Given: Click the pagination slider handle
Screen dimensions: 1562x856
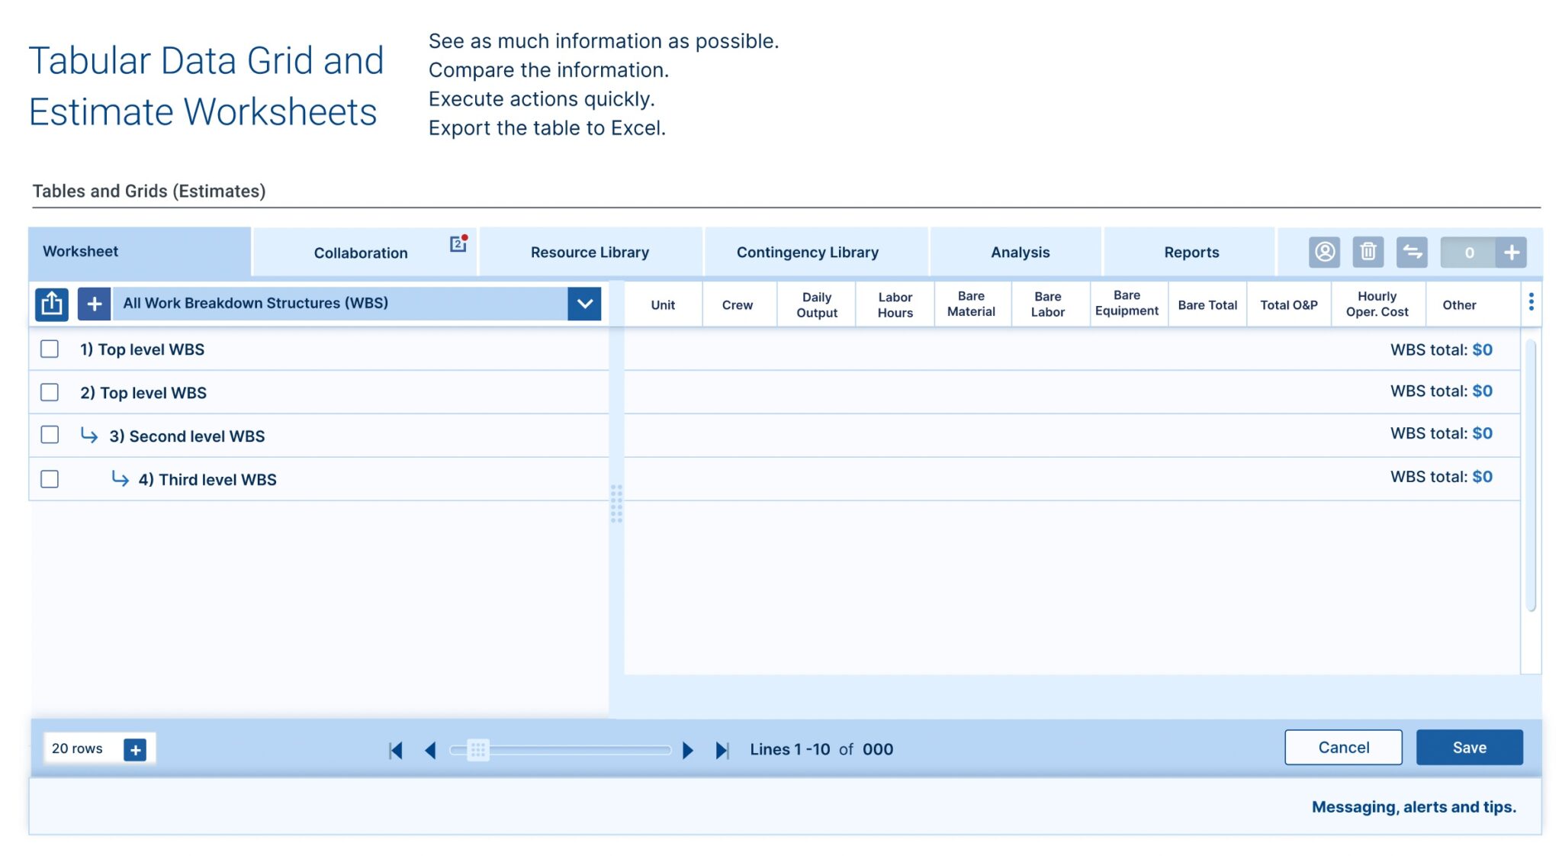Looking at the screenshot, I should 478,750.
